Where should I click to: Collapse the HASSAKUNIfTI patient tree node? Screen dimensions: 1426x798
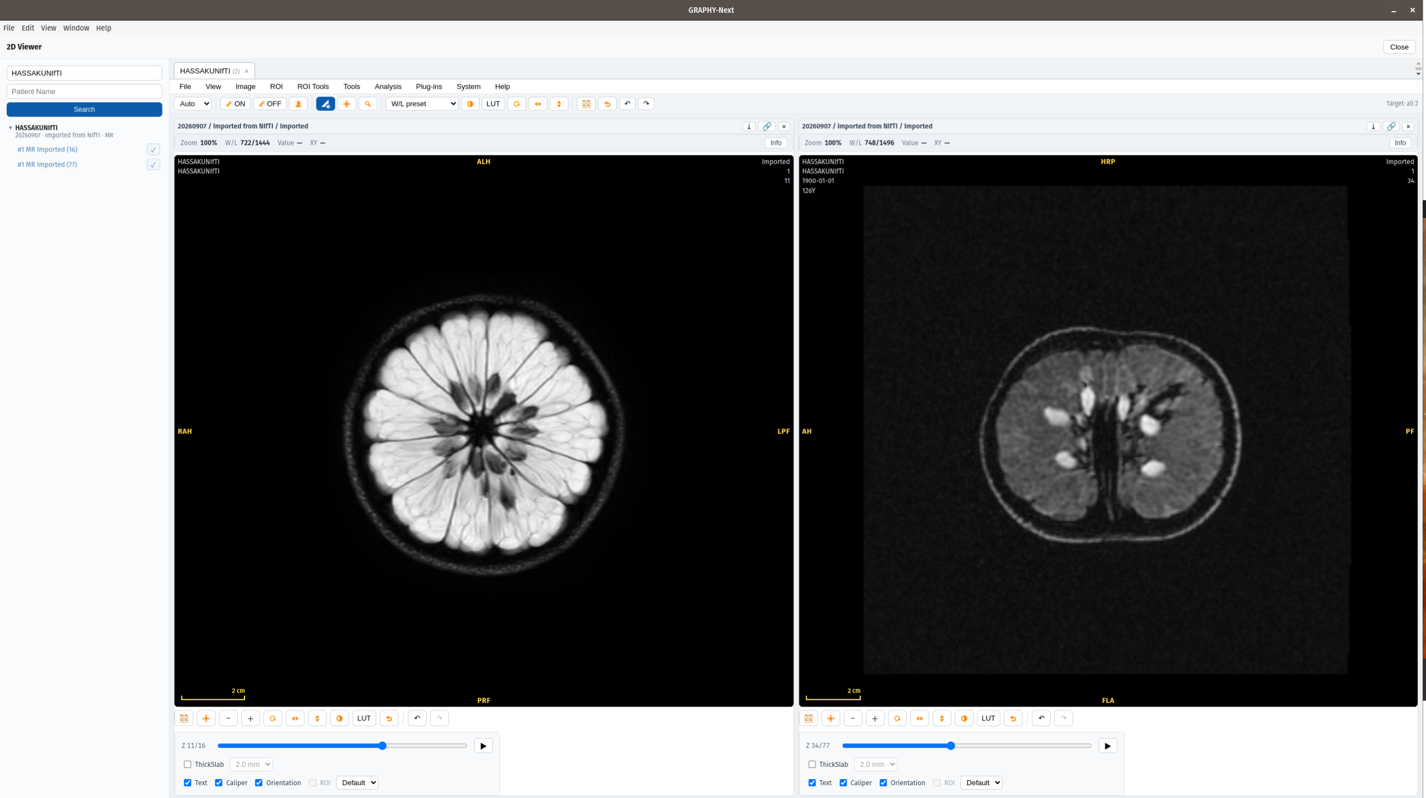click(10, 128)
